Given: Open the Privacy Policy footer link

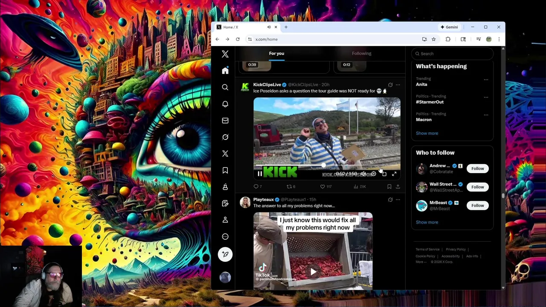Looking at the screenshot, I should pos(456,249).
